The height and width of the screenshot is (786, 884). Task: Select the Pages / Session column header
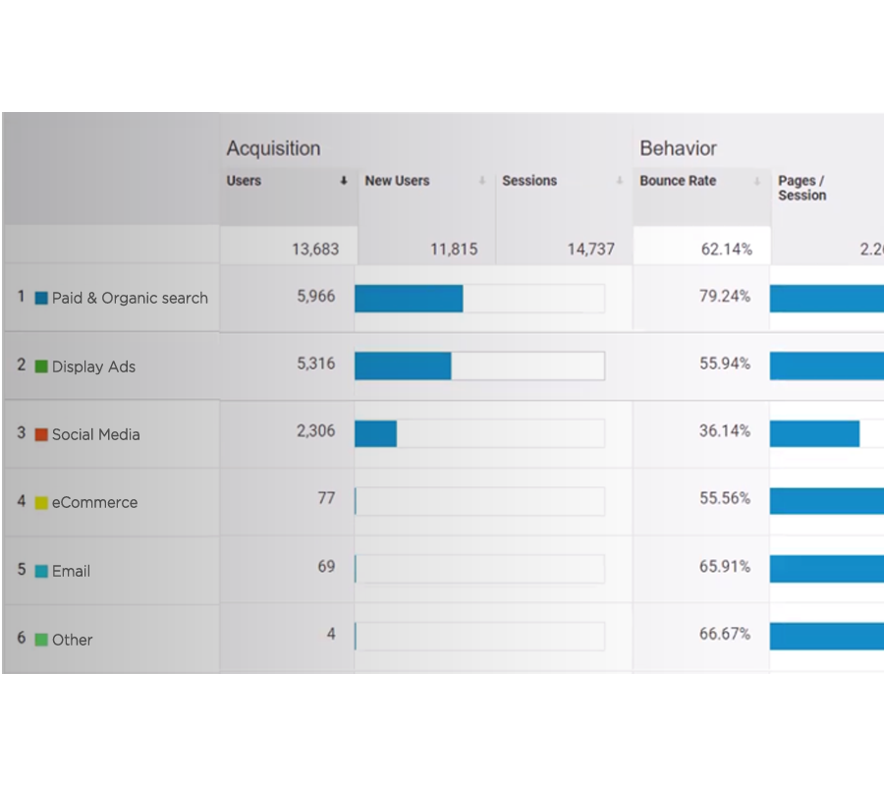[801, 188]
